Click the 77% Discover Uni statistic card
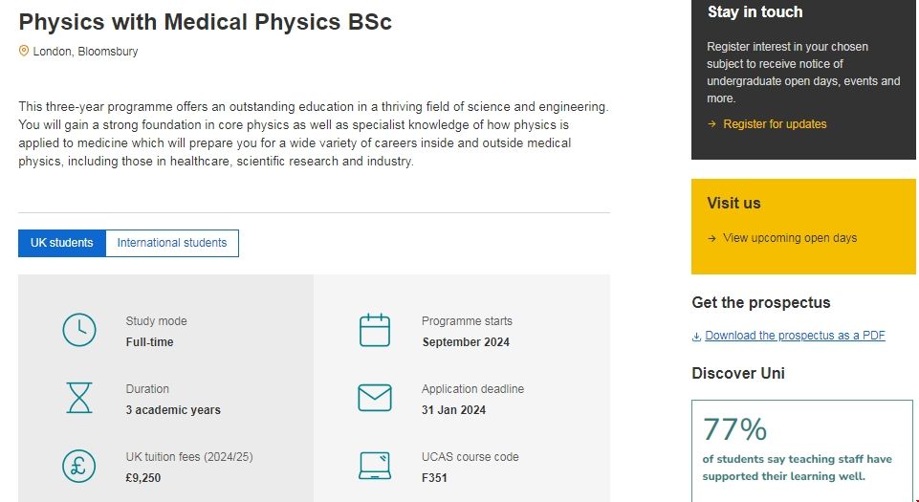Screen dimensions: 919x502 pos(801,449)
